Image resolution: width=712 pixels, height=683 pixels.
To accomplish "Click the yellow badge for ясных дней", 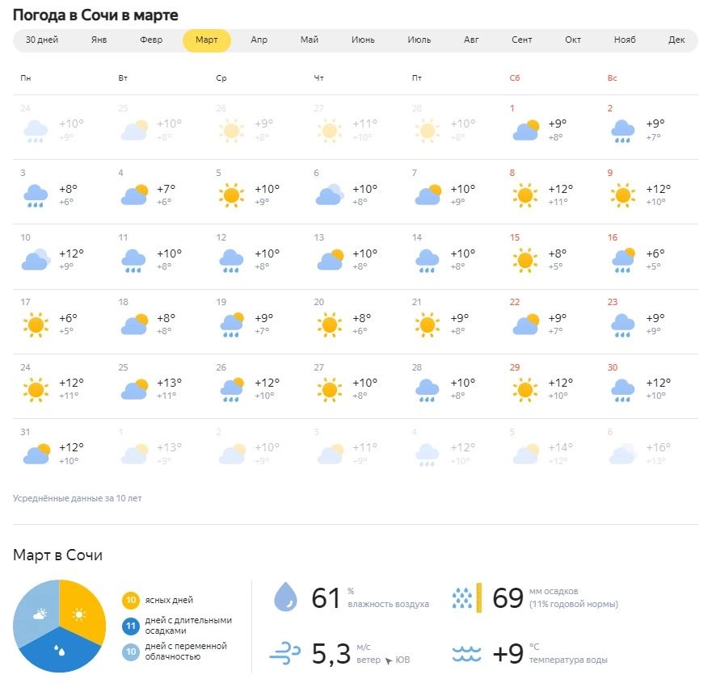I will [130, 600].
